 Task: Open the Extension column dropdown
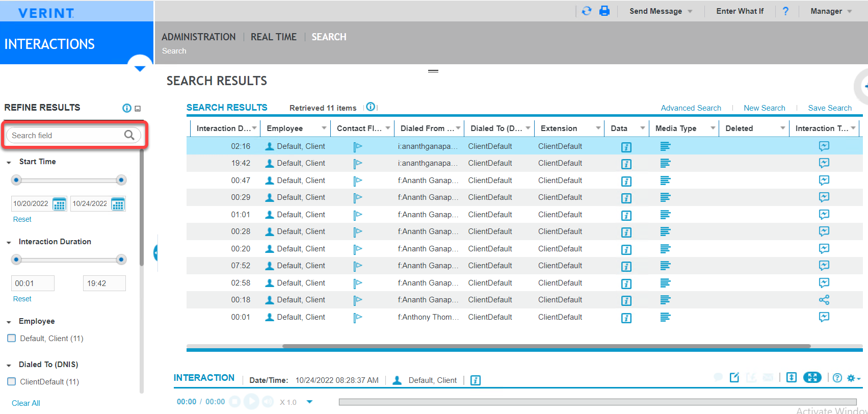click(x=598, y=128)
